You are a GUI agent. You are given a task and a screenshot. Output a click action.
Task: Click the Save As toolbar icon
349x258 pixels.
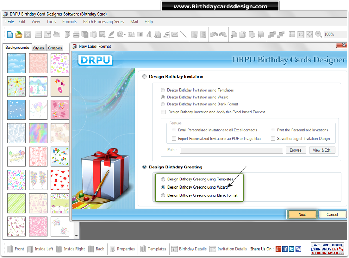(x=47, y=35)
